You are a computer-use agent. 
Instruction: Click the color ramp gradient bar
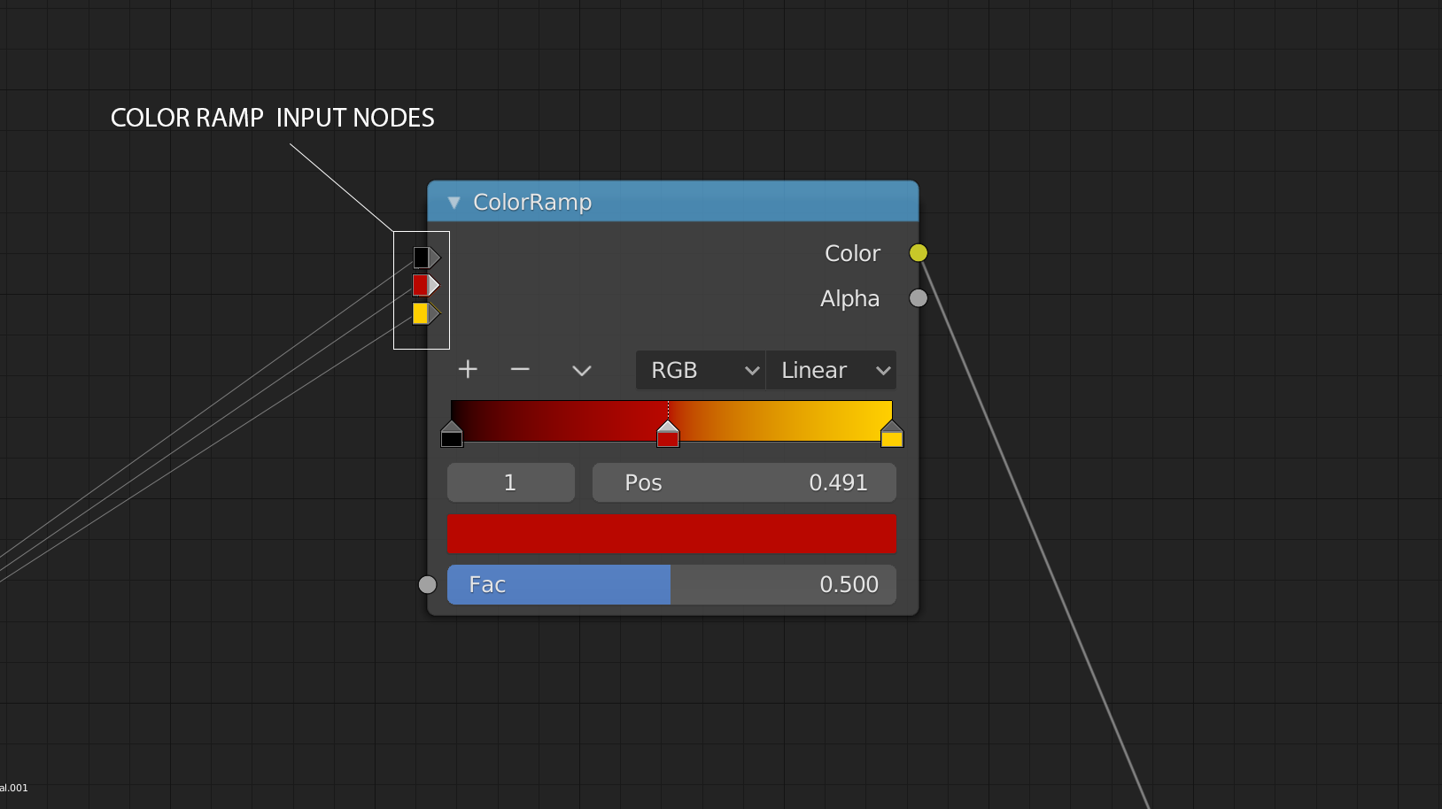pos(671,420)
